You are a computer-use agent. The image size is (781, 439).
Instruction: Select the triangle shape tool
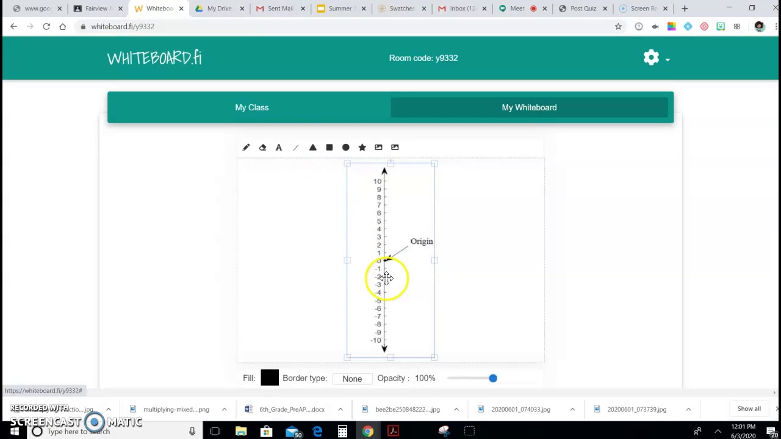pyautogui.click(x=312, y=147)
